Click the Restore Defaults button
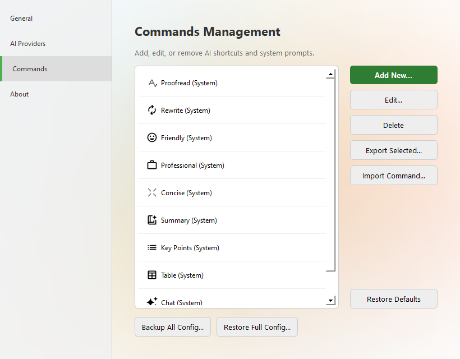Image resolution: width=460 pixels, height=359 pixels. (394, 299)
